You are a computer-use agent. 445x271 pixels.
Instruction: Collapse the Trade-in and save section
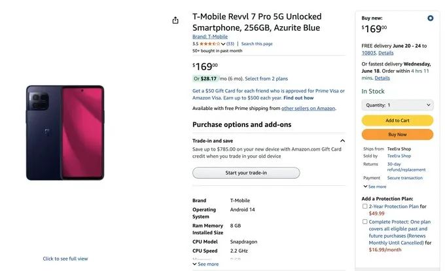point(342,141)
